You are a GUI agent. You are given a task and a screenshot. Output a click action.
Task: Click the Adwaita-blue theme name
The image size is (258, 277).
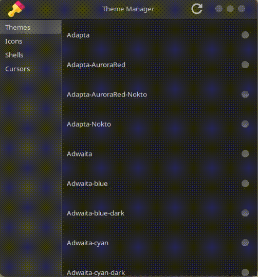pyautogui.click(x=87, y=184)
